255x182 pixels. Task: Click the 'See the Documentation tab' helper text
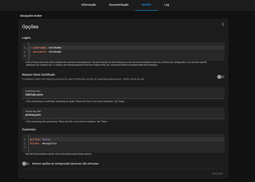click(x=58, y=154)
